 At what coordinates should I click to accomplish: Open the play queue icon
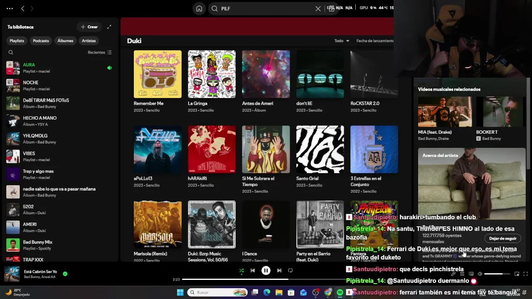(462, 274)
